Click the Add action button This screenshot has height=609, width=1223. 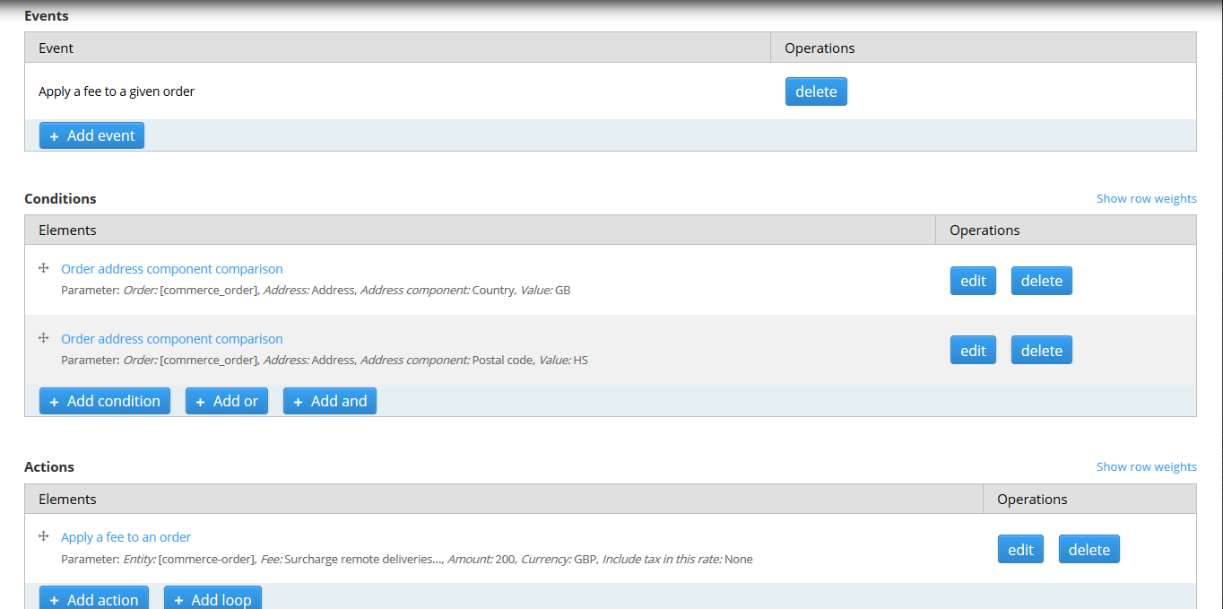(x=93, y=598)
